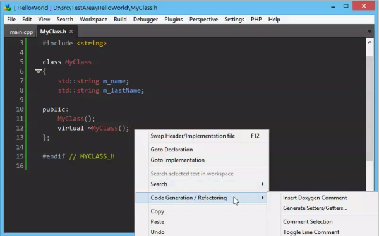
Task: Click the m_name identifier on line 7
Action: click(x=114, y=81)
